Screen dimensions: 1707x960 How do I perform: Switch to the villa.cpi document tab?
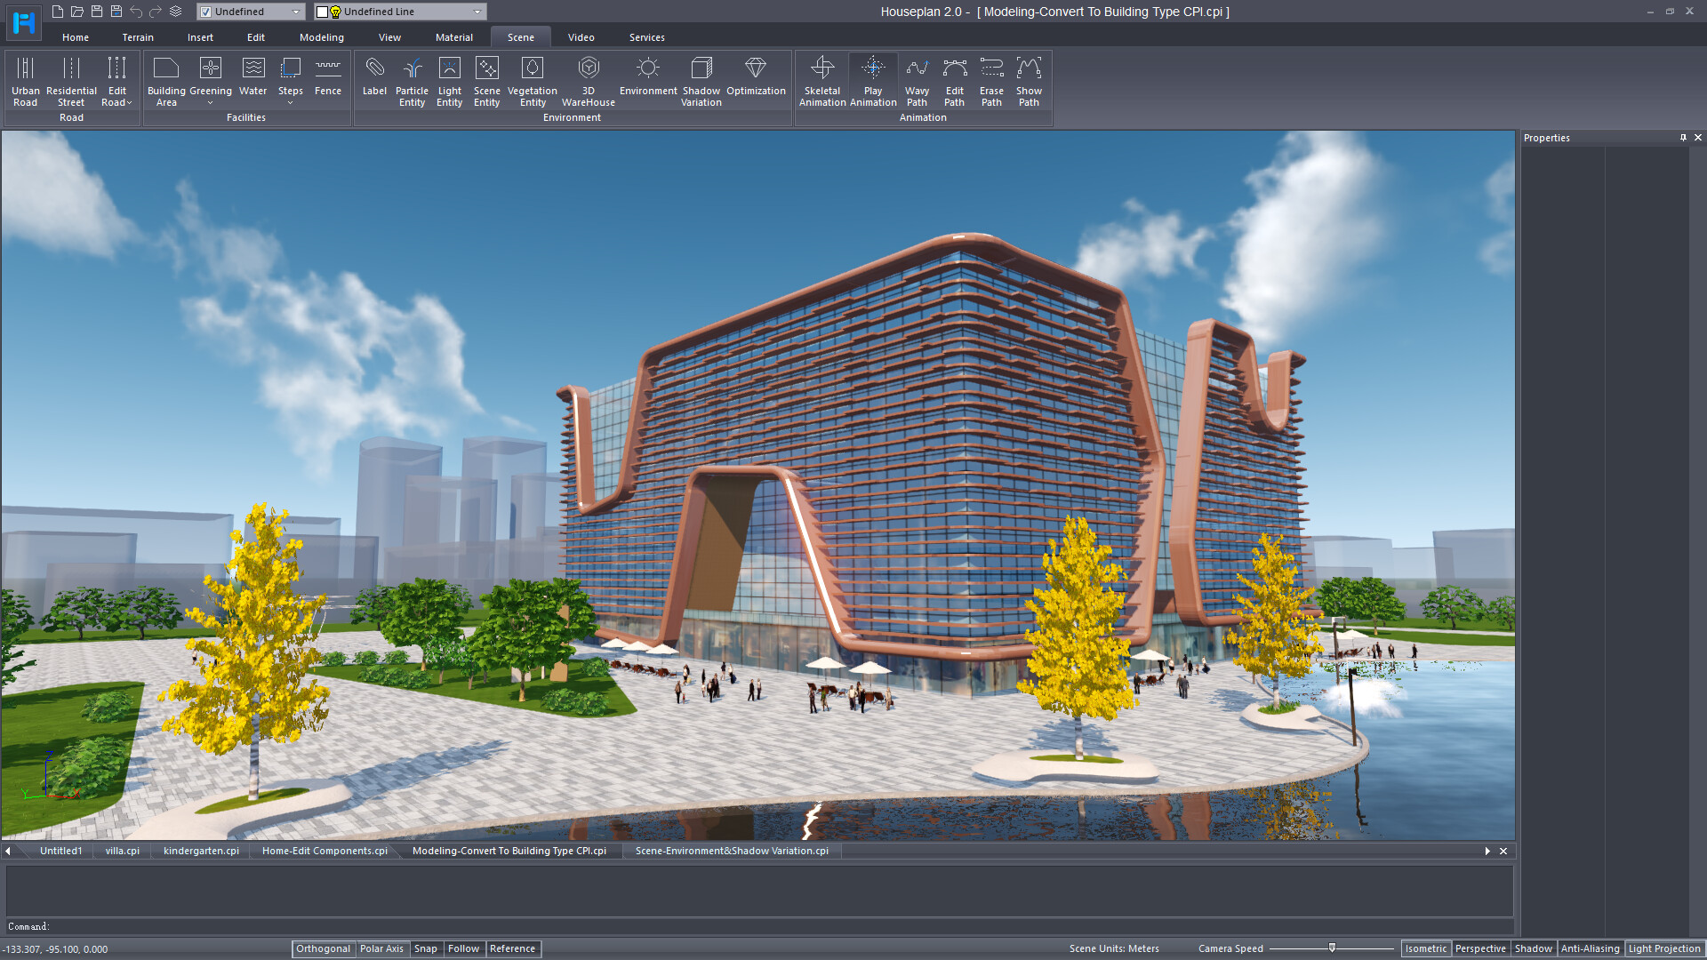coord(122,851)
